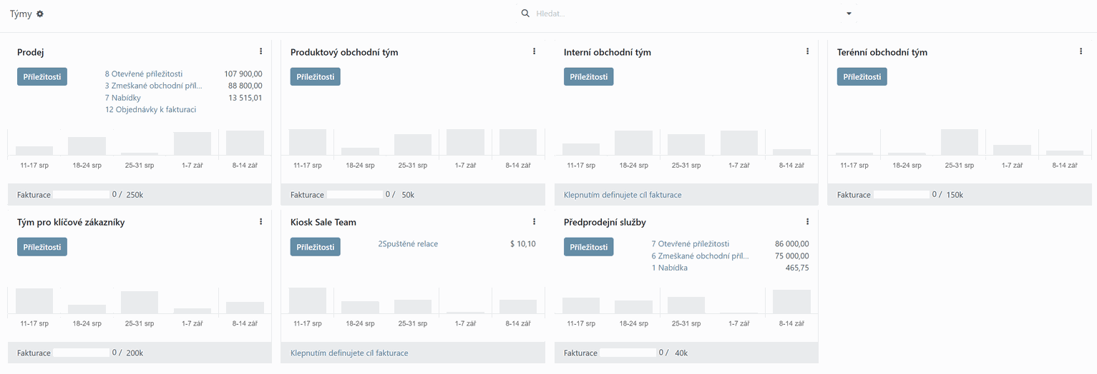1097x374 pixels.
Task: Open 2 Spuštěné relace link
Action: 408,244
